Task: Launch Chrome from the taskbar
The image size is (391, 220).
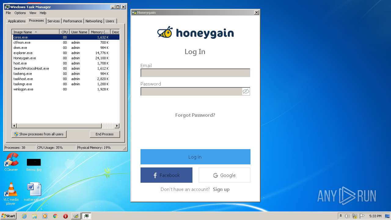Action: tap(55, 216)
